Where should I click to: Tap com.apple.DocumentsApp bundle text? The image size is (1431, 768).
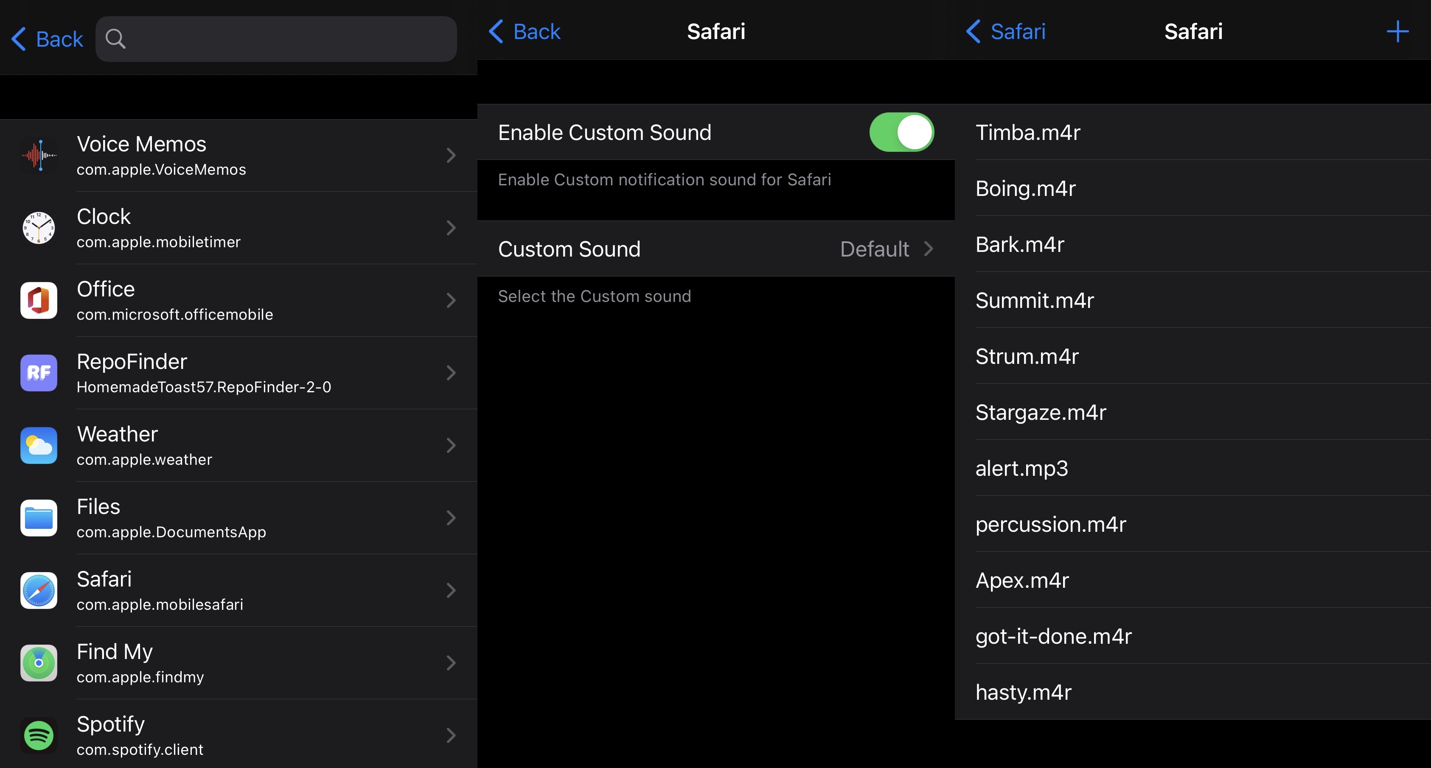coord(171,532)
